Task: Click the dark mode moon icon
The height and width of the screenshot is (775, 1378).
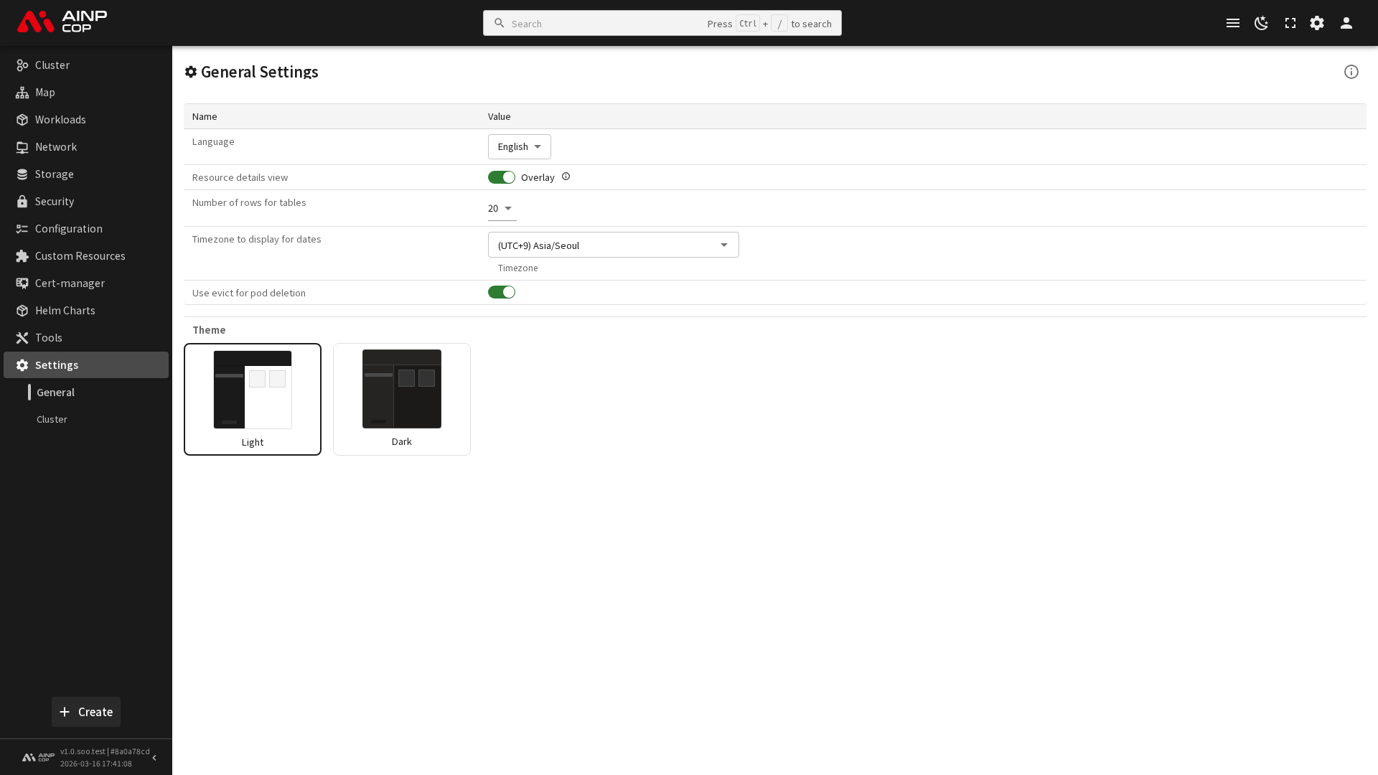Action: (1261, 23)
